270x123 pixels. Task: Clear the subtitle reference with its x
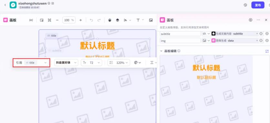[257, 34]
